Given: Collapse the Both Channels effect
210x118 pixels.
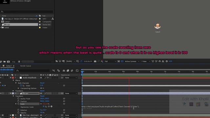Looking at the screenshot, I should (x=16, y=83).
